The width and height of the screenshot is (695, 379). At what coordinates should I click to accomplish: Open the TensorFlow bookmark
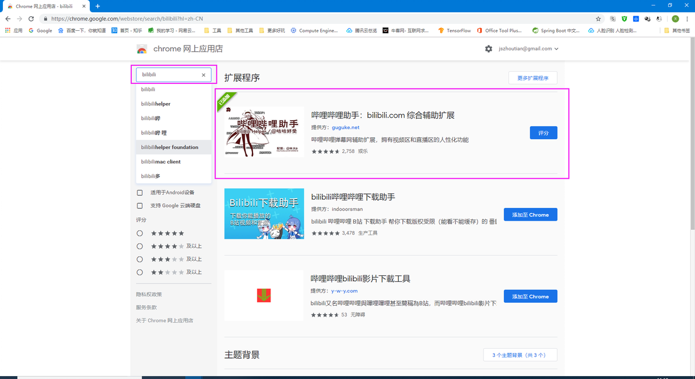pyautogui.click(x=454, y=30)
